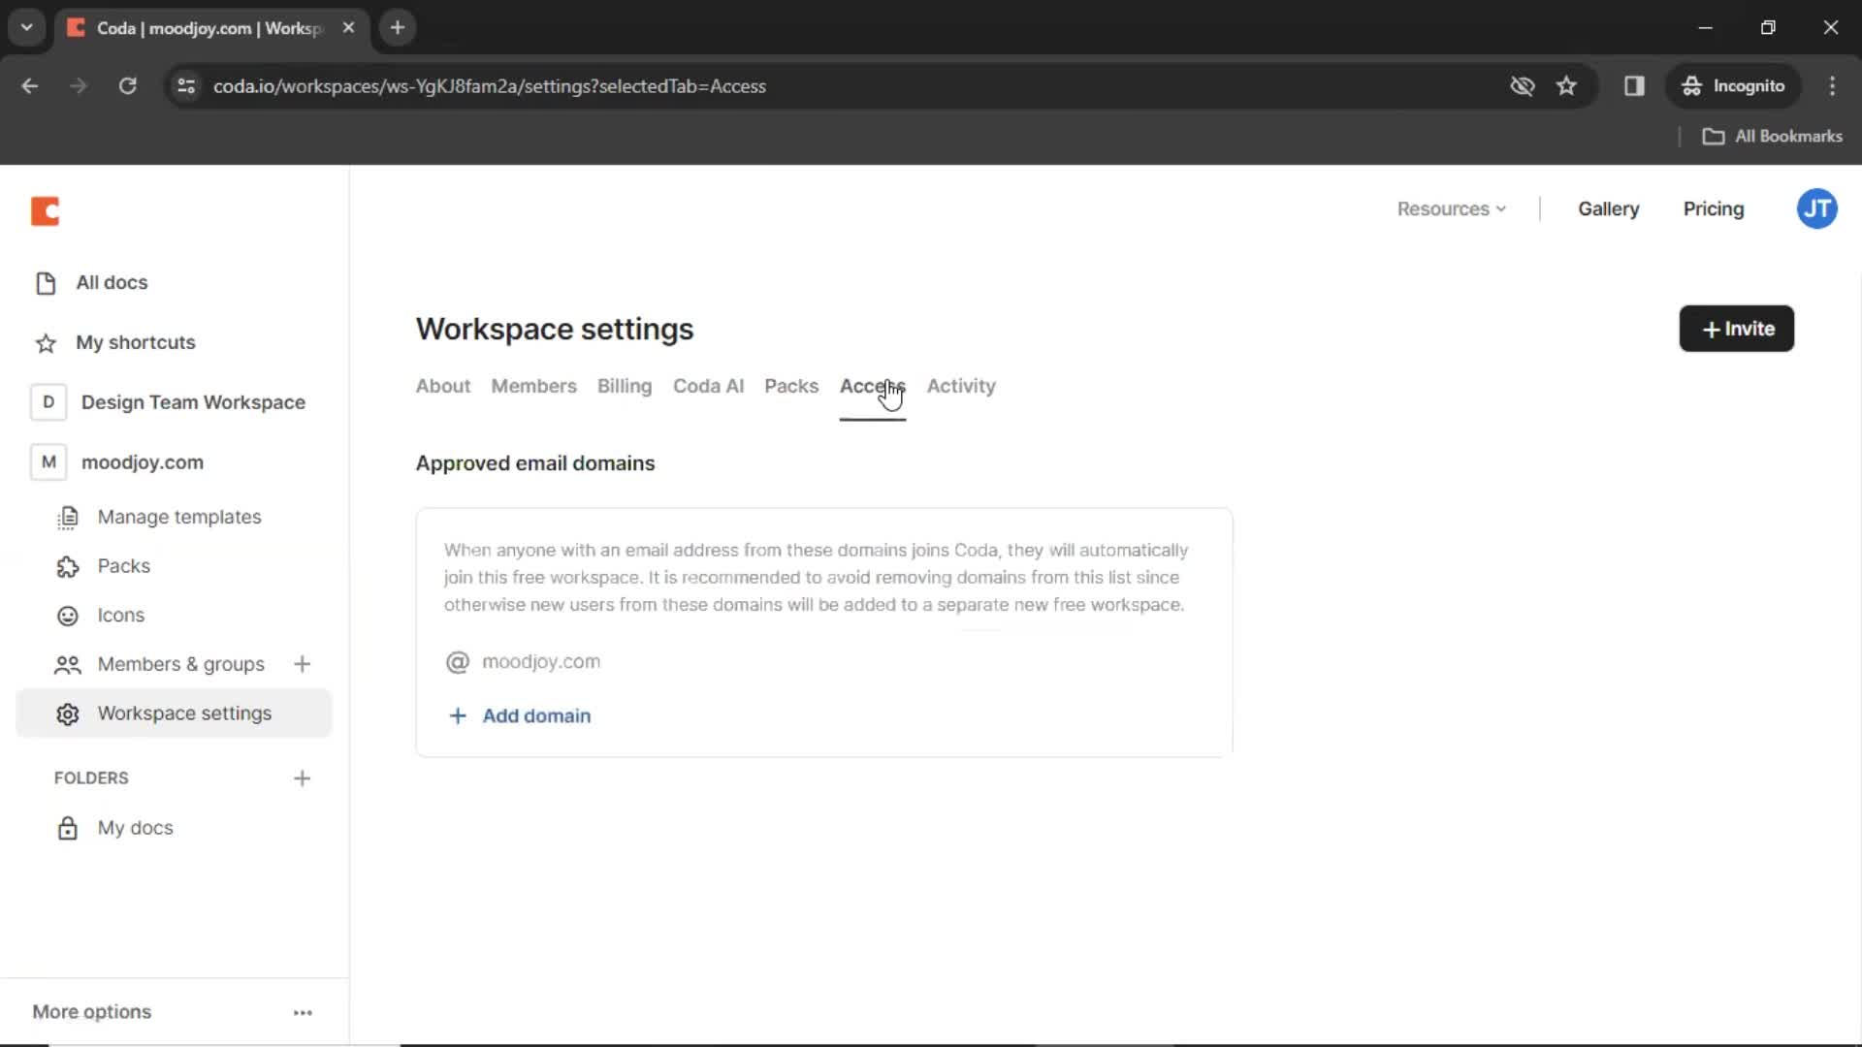
Task: Close the Coda browser tab
Action: [x=348, y=28]
